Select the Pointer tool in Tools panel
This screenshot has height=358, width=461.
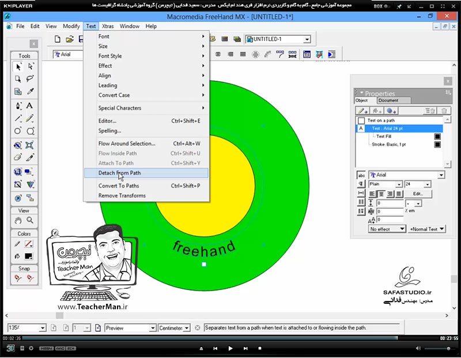point(18,67)
